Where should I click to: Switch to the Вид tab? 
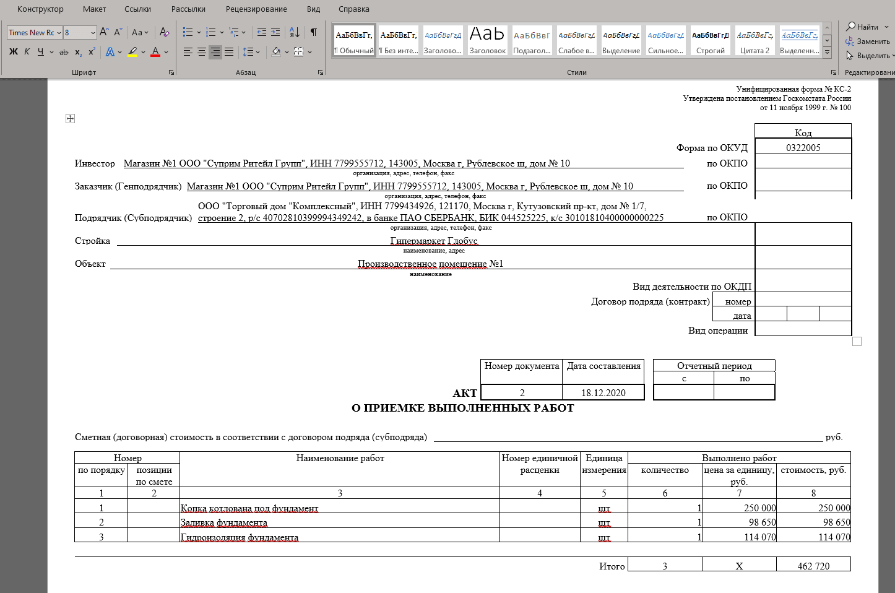pos(313,9)
